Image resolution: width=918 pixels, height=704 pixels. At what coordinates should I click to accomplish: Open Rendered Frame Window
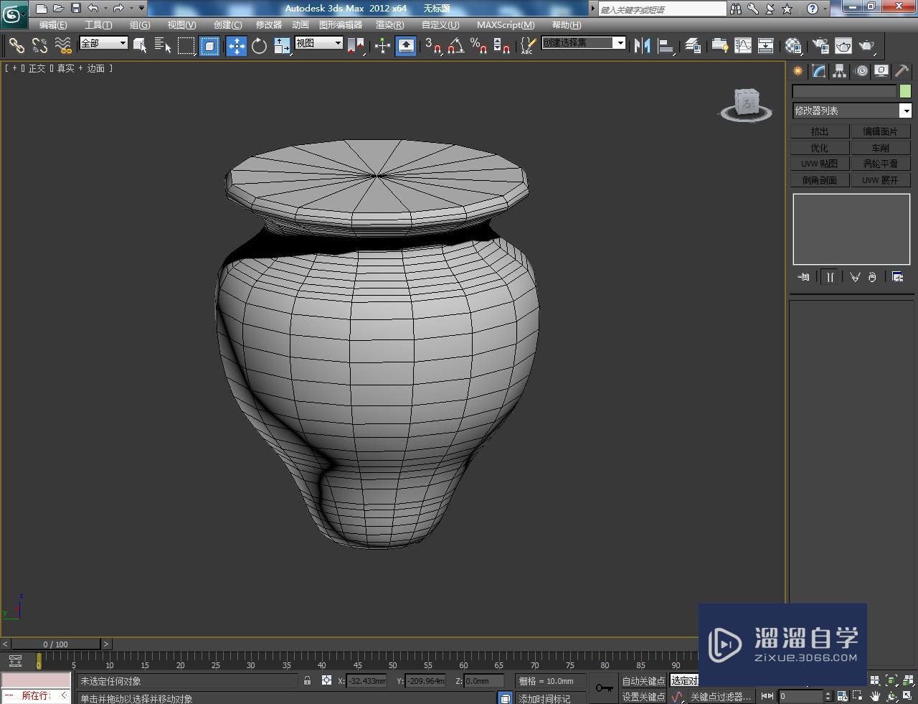(843, 46)
